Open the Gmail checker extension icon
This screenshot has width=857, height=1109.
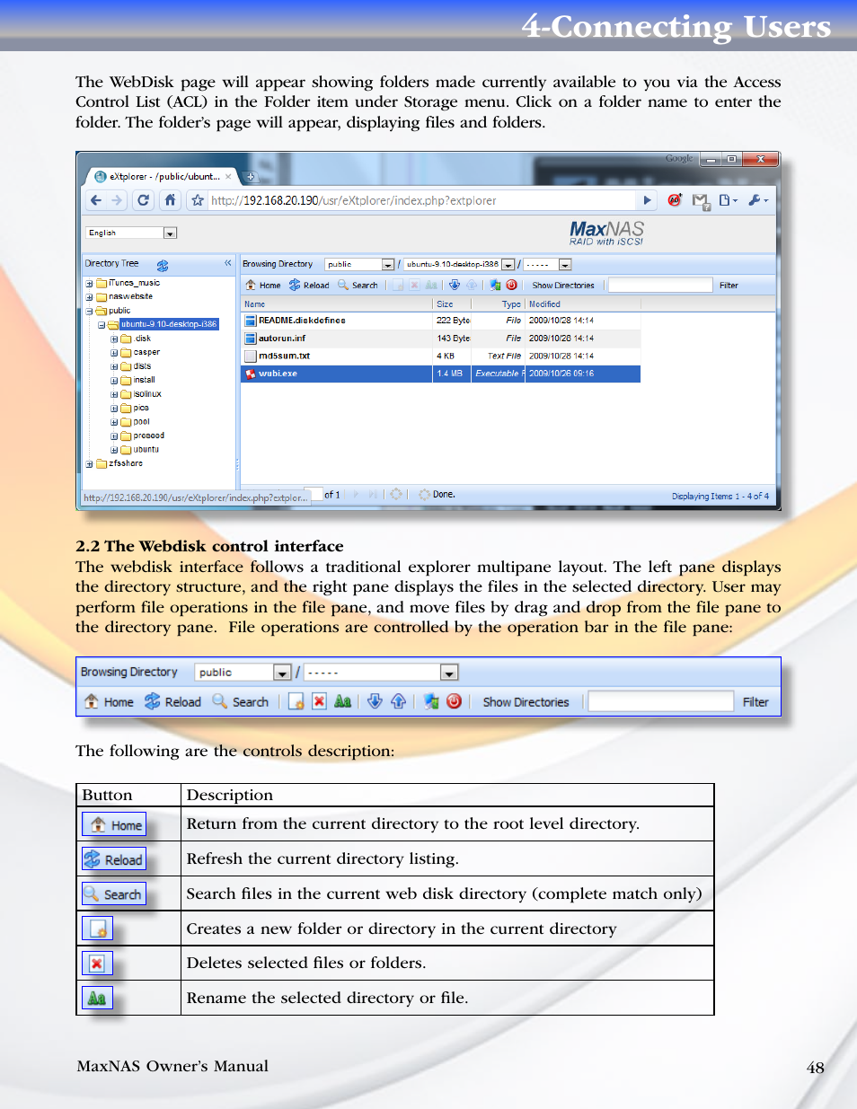(x=701, y=201)
